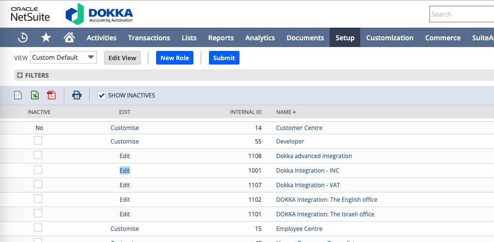Open the Lists menu
The image size is (494, 242).
click(189, 38)
